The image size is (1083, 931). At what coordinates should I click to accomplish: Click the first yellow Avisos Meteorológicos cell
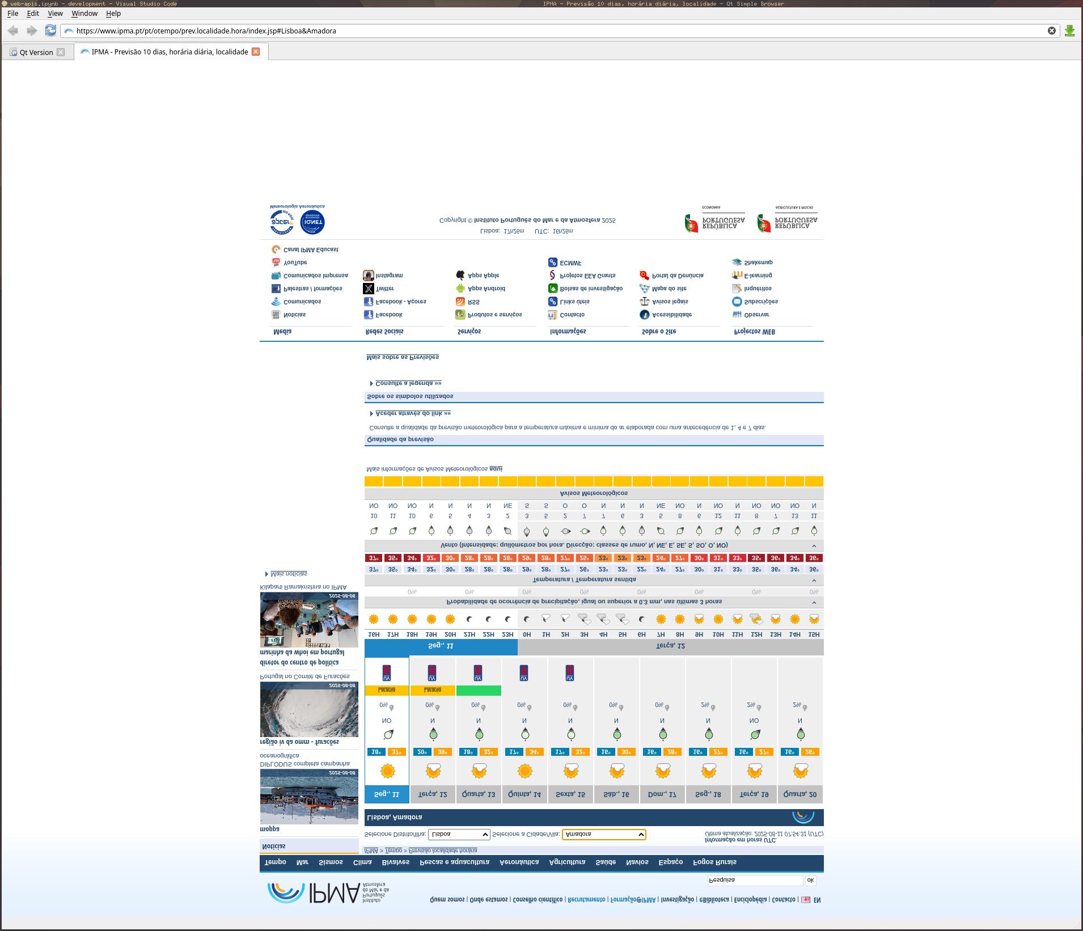click(374, 481)
